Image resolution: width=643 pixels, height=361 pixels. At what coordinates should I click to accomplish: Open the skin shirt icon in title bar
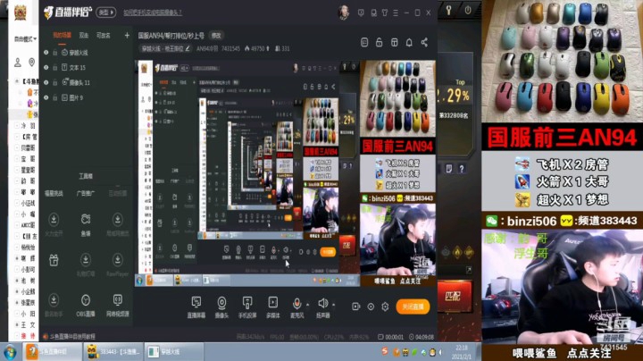385,13
